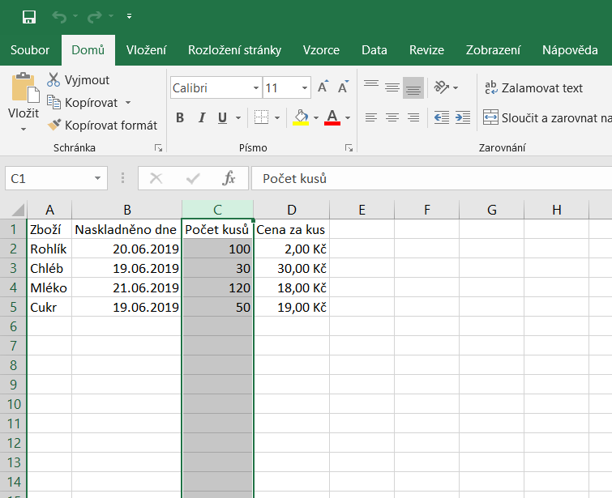This screenshot has height=498, width=612.
Task: Open the Zobrazení tab
Action: tap(494, 50)
